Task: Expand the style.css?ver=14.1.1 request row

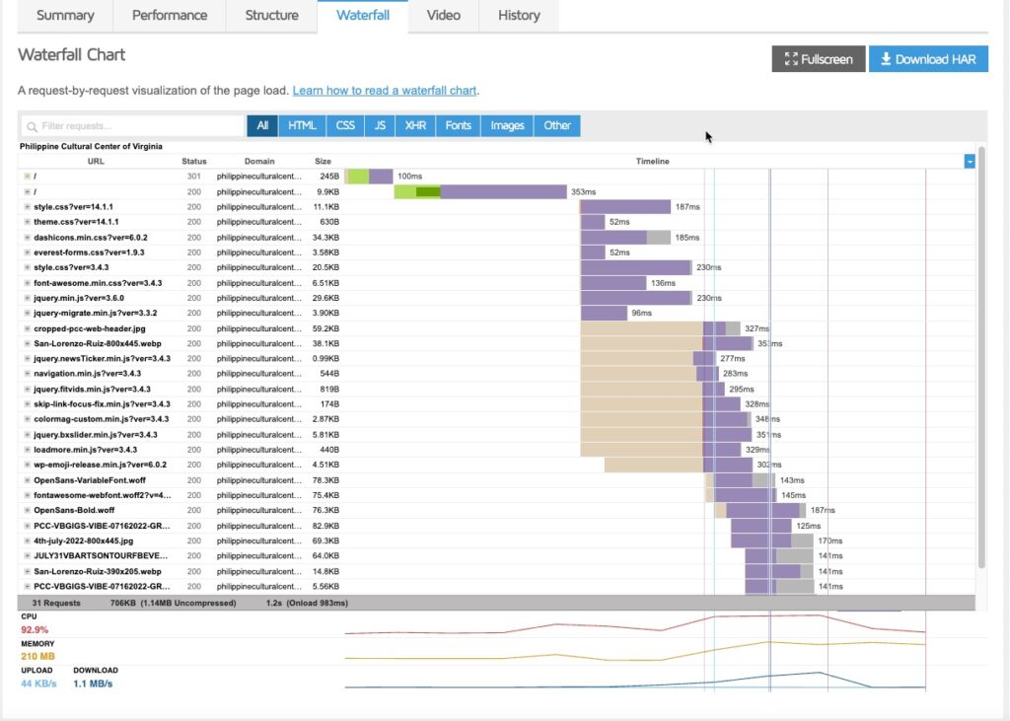Action: tap(27, 207)
